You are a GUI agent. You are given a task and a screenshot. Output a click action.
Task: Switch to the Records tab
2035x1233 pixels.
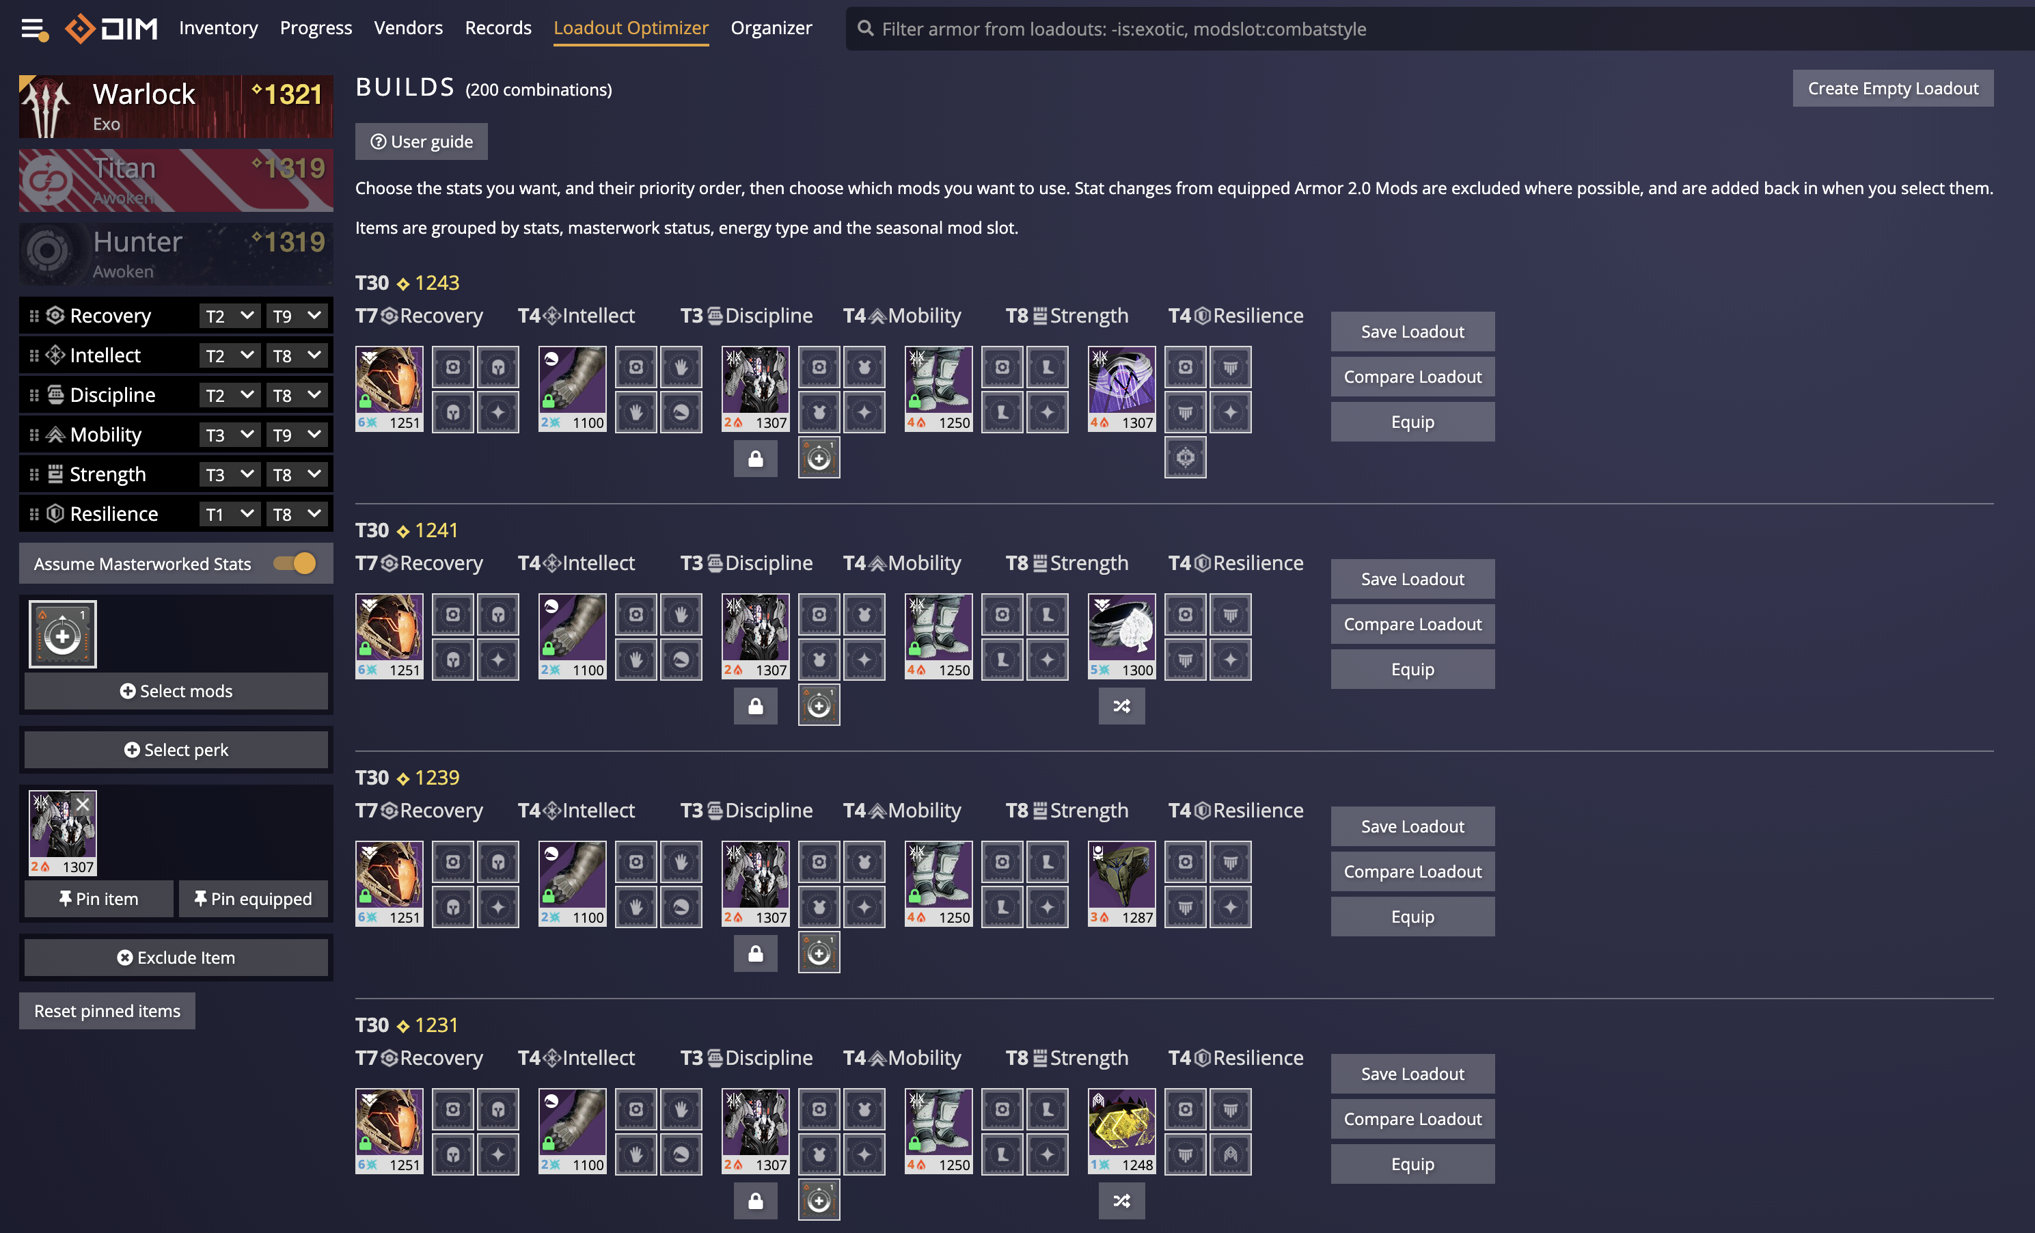click(x=498, y=28)
